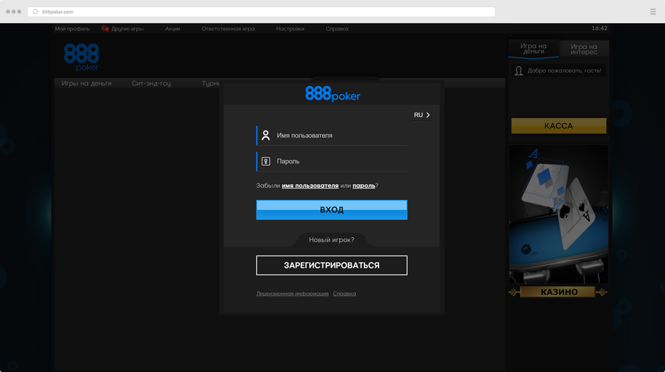Click the user icon in username field
Image resolution: width=665 pixels, height=372 pixels.
tap(265, 135)
